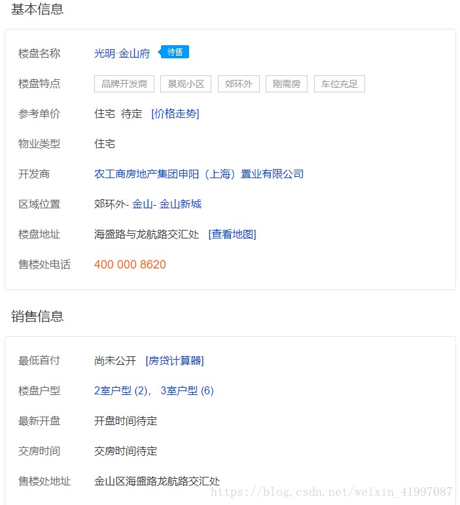Open the [价格走势] price trend link
This screenshot has width=460, height=505.
pos(175,114)
